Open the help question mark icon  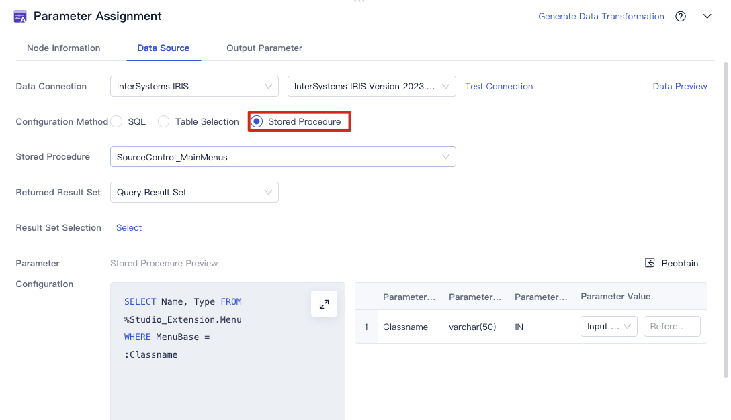point(681,17)
